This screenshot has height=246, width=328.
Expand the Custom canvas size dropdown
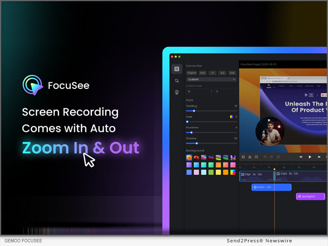pyautogui.click(x=211, y=79)
